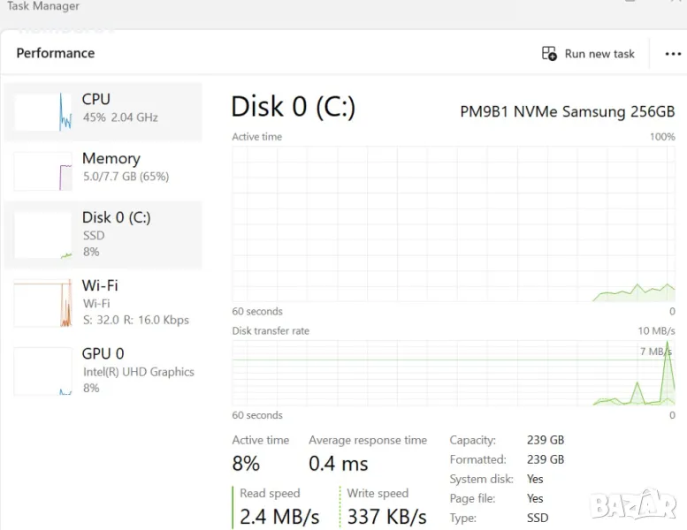Click the Disk 0 (C:) heading
This screenshot has width=687, height=530.
click(x=293, y=107)
